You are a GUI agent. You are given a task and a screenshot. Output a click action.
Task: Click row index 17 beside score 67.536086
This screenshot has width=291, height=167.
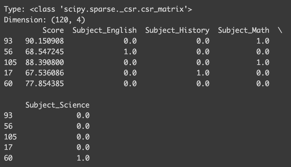8,73
